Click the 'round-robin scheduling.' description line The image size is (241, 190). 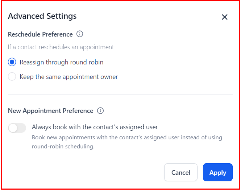pos(63,147)
